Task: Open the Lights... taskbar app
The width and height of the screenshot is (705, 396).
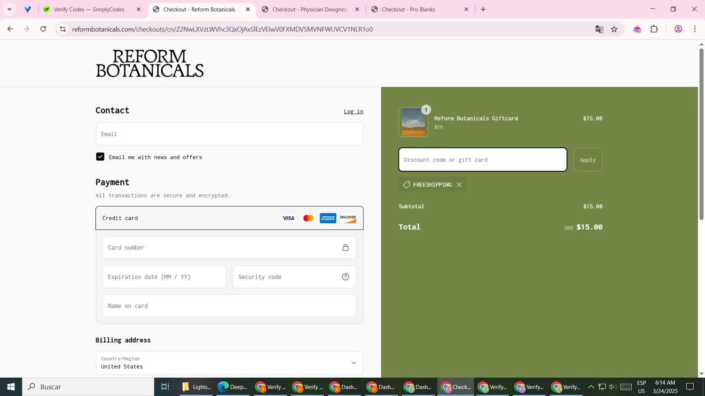Action: tap(196, 387)
